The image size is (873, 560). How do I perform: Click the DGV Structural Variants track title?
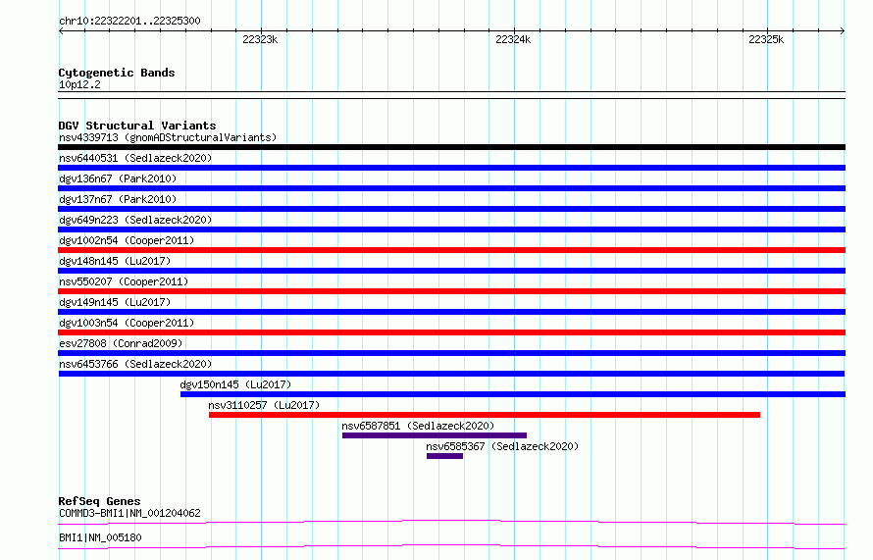(137, 126)
